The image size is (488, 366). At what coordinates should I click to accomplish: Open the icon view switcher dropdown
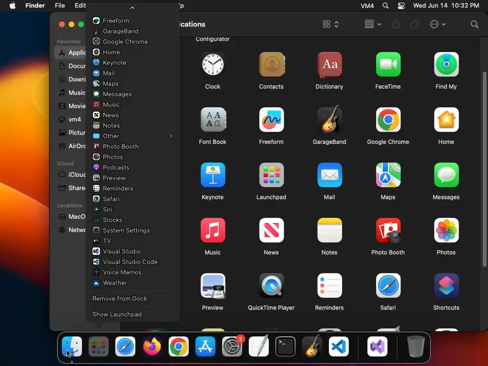pyautogui.click(x=331, y=24)
